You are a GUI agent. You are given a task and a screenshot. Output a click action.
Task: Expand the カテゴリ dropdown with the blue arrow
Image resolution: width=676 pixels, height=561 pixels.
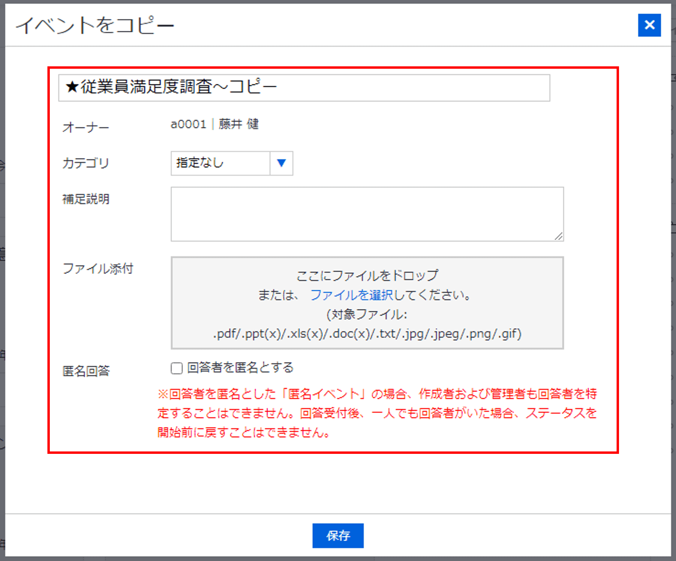(x=281, y=163)
